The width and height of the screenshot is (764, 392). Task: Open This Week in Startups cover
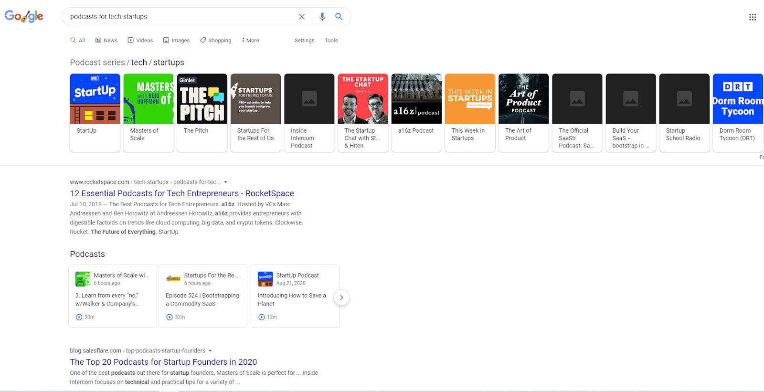(x=470, y=99)
